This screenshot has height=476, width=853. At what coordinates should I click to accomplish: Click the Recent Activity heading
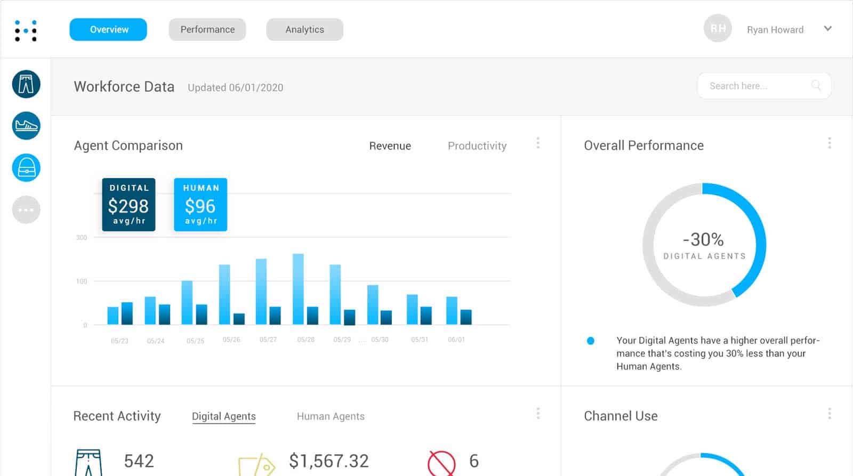[x=117, y=416]
